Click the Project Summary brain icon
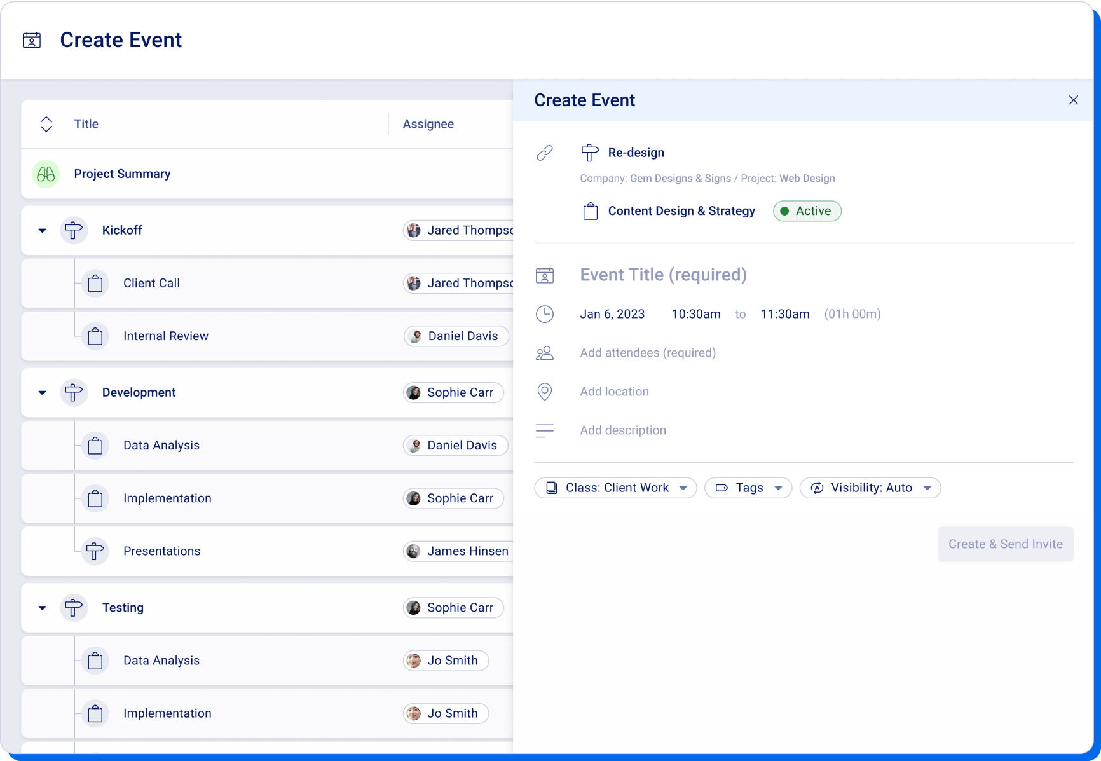Screen dimensions: 1101x761 pos(45,174)
